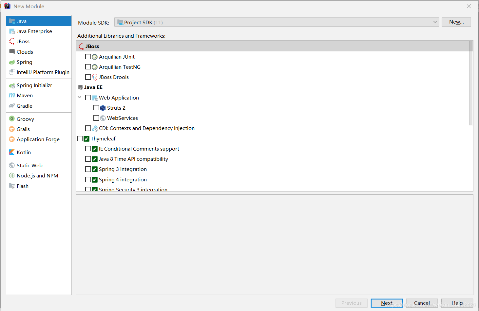This screenshot has width=479, height=311.
Task: Tick IE Conditional Comments support checkbox
Action: pyautogui.click(x=88, y=149)
